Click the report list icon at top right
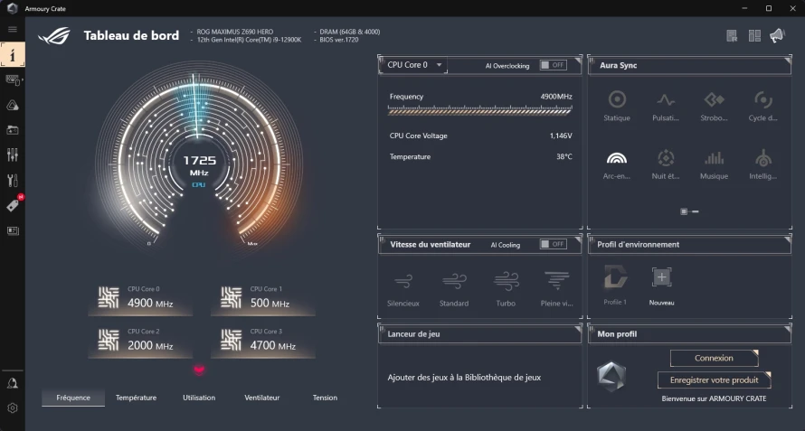The width and height of the screenshot is (805, 431). 732,36
